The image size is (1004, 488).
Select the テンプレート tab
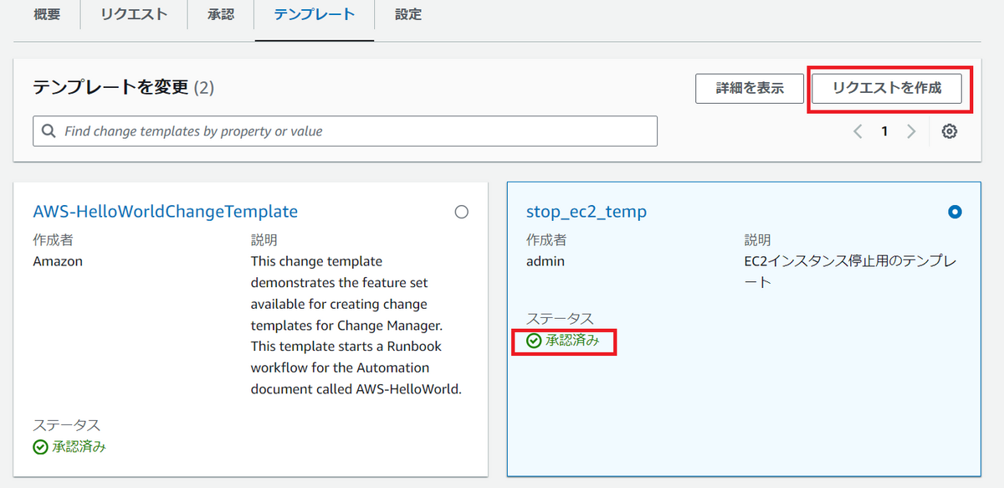pyautogui.click(x=314, y=14)
